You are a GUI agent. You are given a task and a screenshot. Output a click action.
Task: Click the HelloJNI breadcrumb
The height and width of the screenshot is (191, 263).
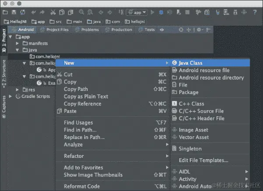pyautogui.click(x=15, y=21)
